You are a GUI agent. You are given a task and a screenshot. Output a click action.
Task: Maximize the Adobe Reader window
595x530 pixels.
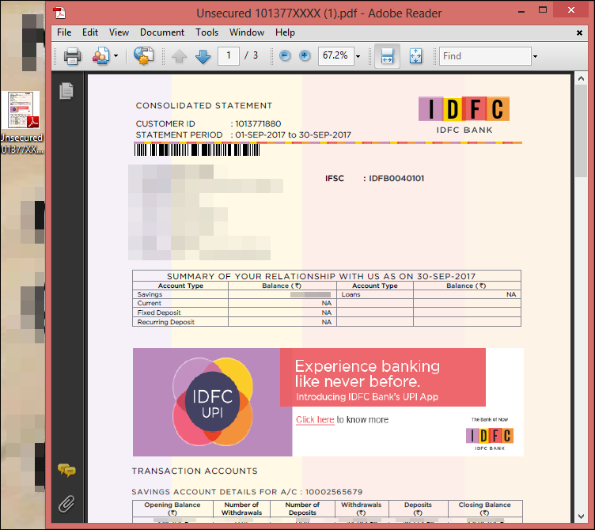(543, 10)
